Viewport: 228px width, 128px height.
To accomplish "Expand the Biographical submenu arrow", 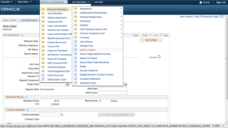I will [121, 9].
